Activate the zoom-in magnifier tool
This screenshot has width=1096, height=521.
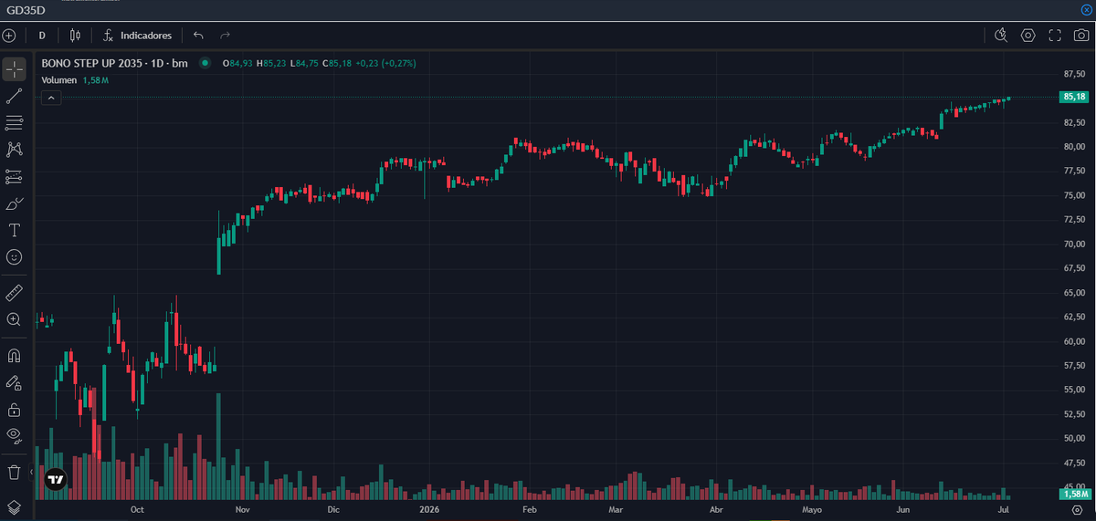(14, 319)
